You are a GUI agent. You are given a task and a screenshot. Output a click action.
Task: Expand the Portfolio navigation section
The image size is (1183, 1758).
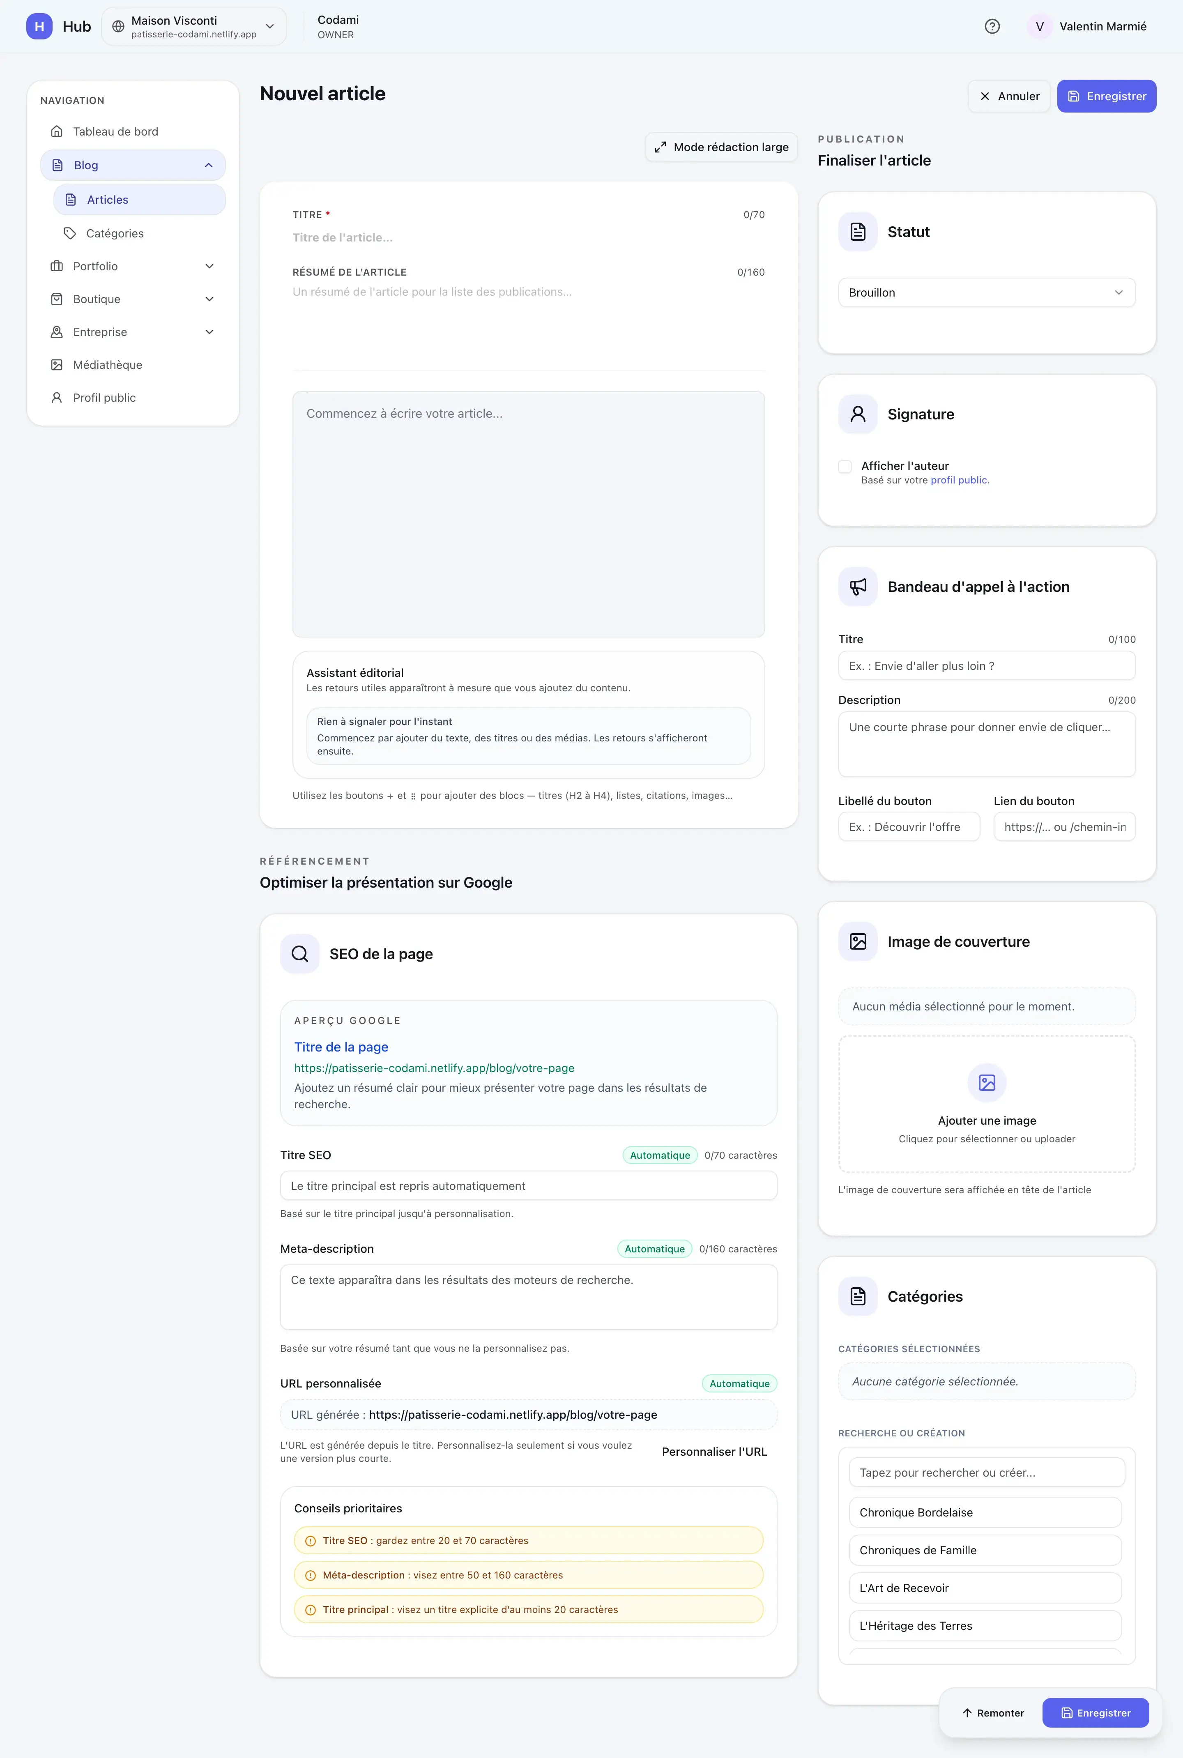pyautogui.click(x=210, y=266)
